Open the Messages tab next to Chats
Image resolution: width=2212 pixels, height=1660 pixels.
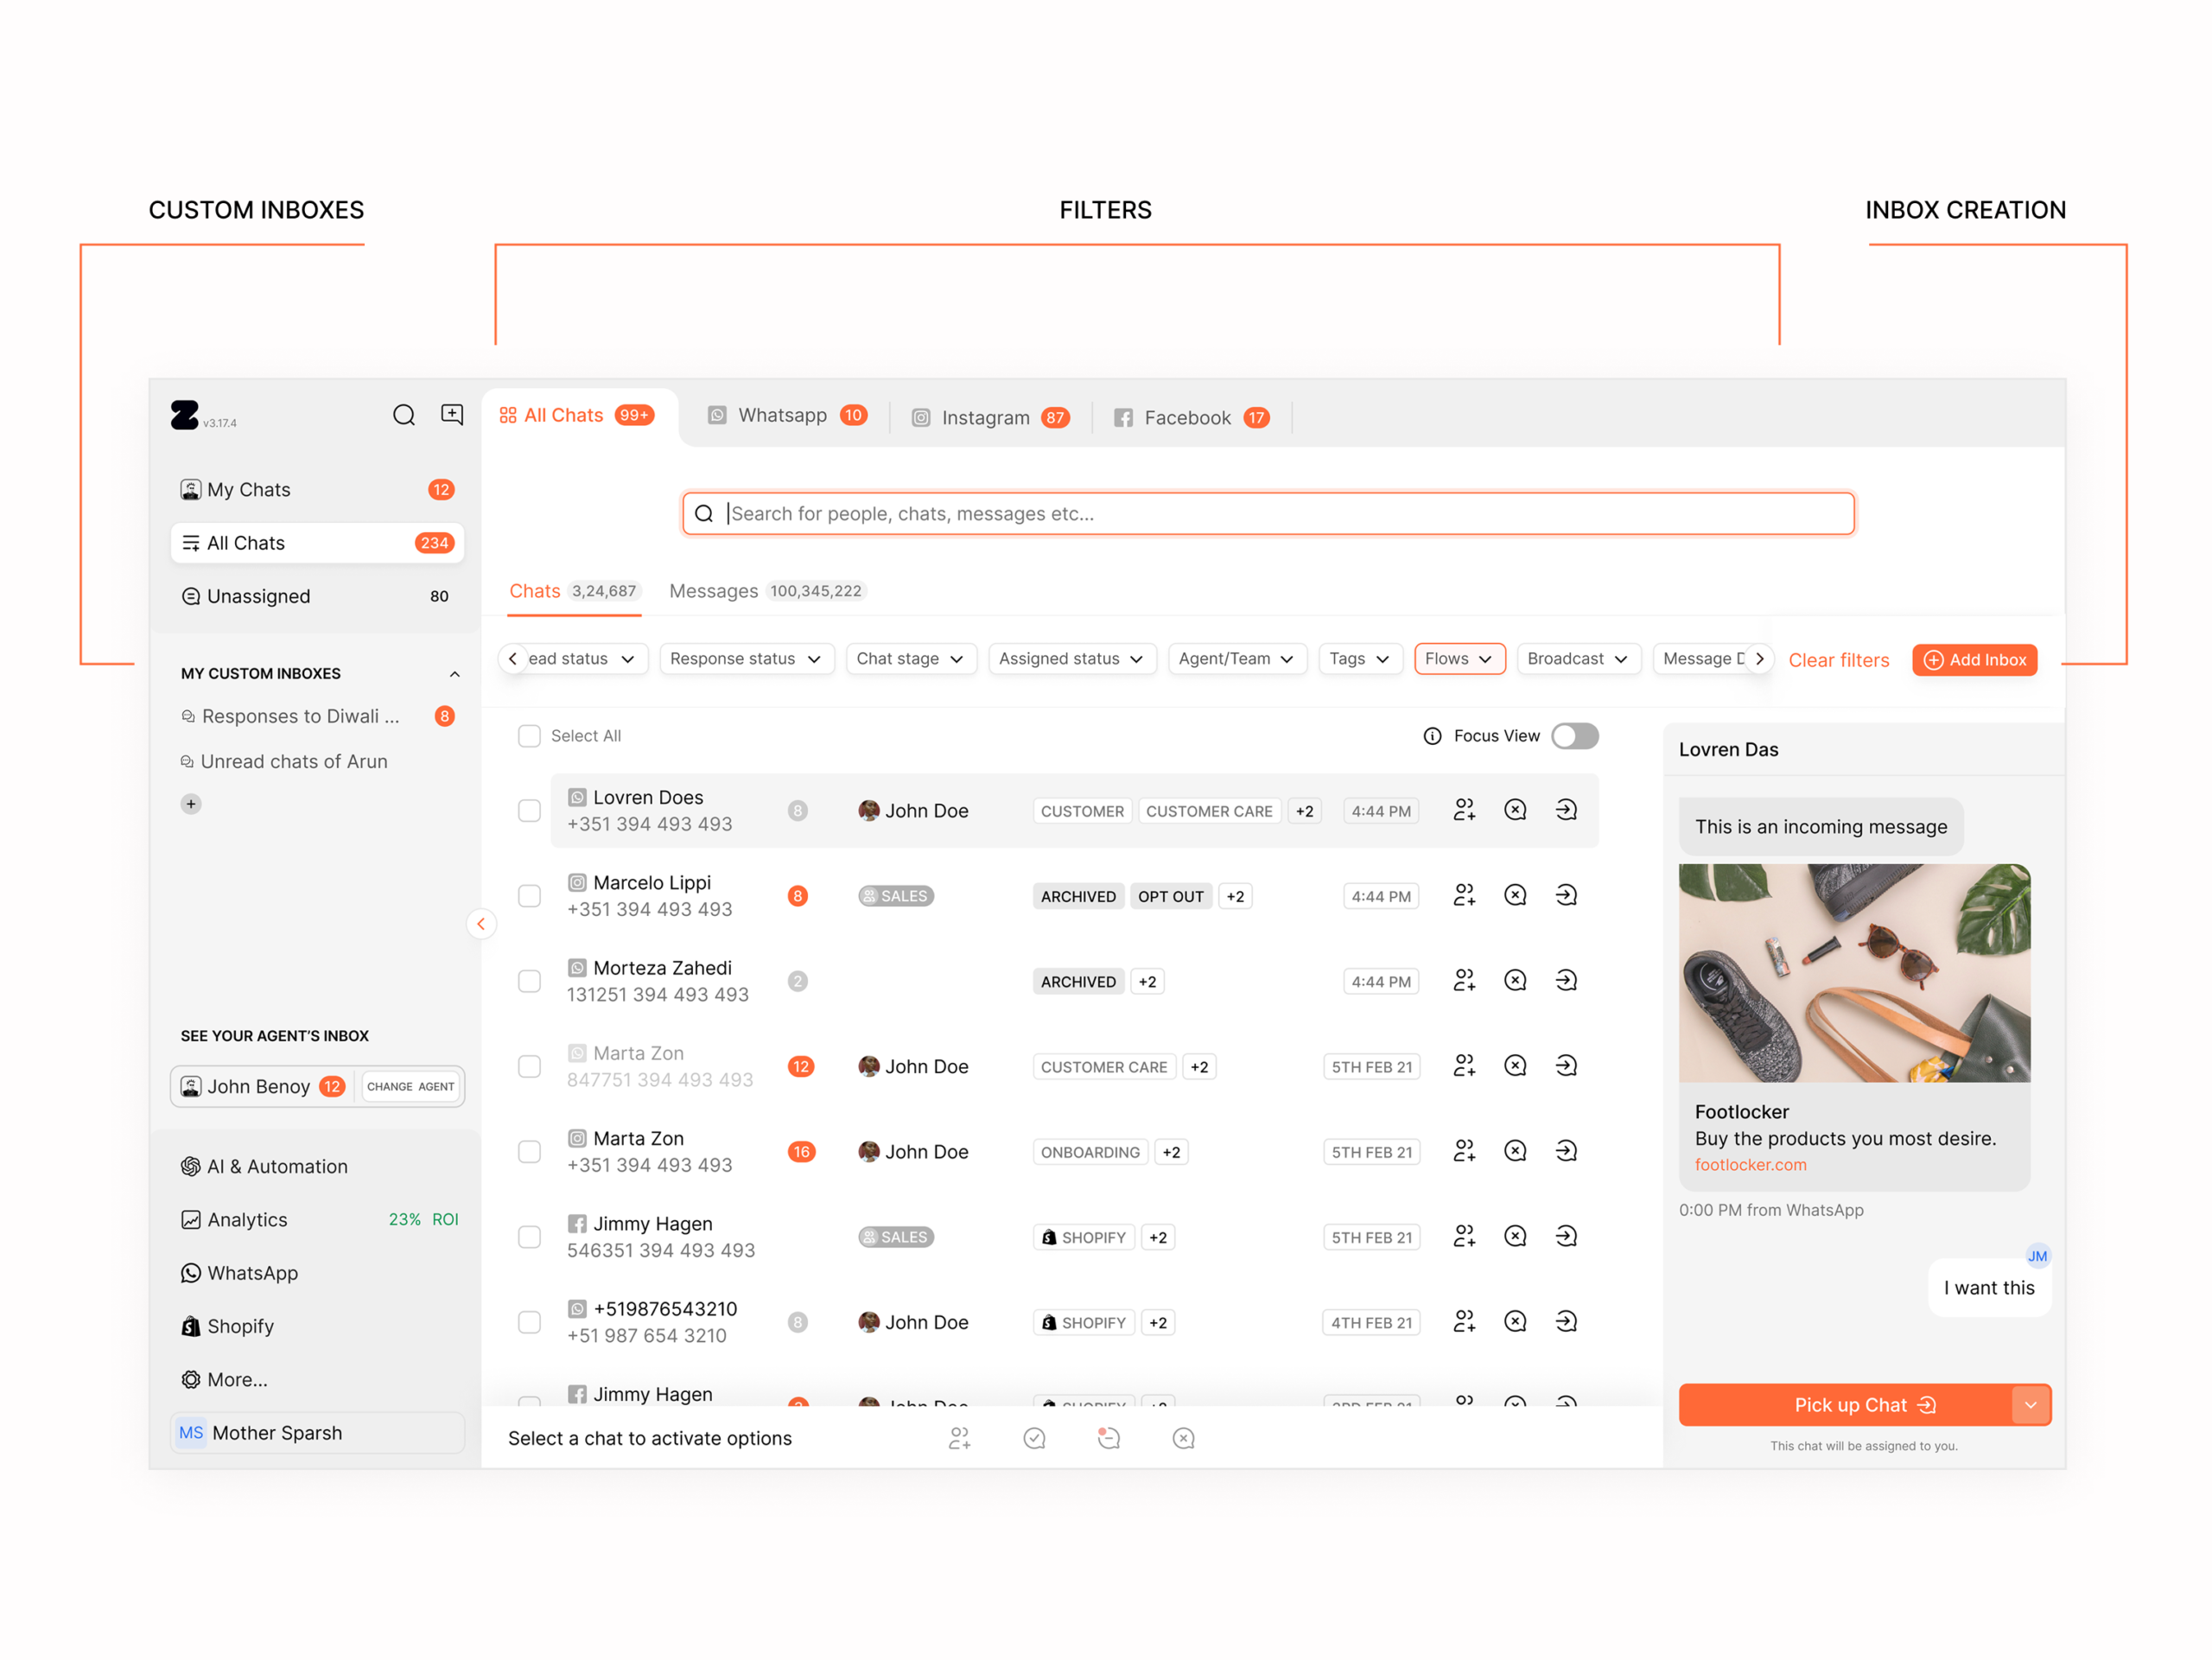coord(714,590)
